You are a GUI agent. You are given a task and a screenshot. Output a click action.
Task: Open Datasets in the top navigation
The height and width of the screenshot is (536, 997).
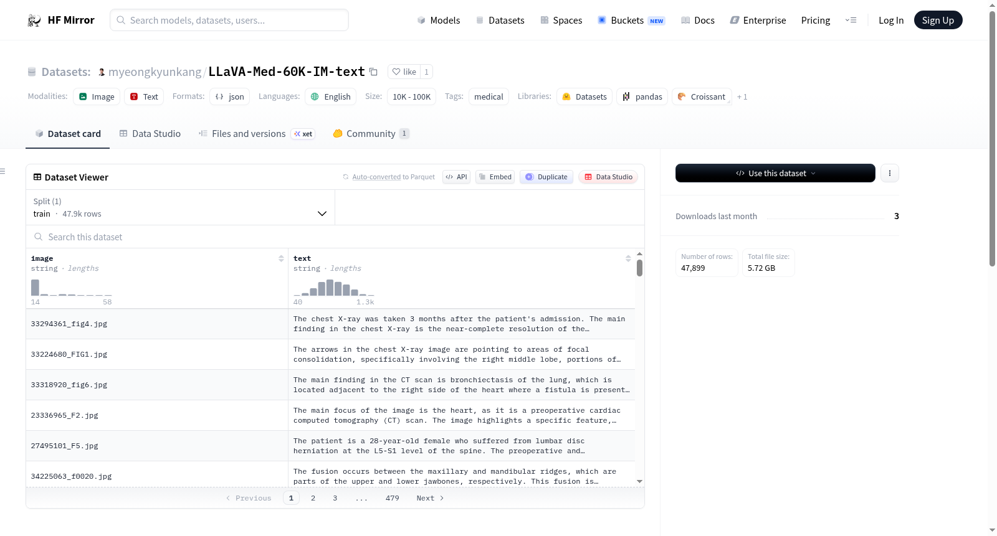click(x=500, y=21)
